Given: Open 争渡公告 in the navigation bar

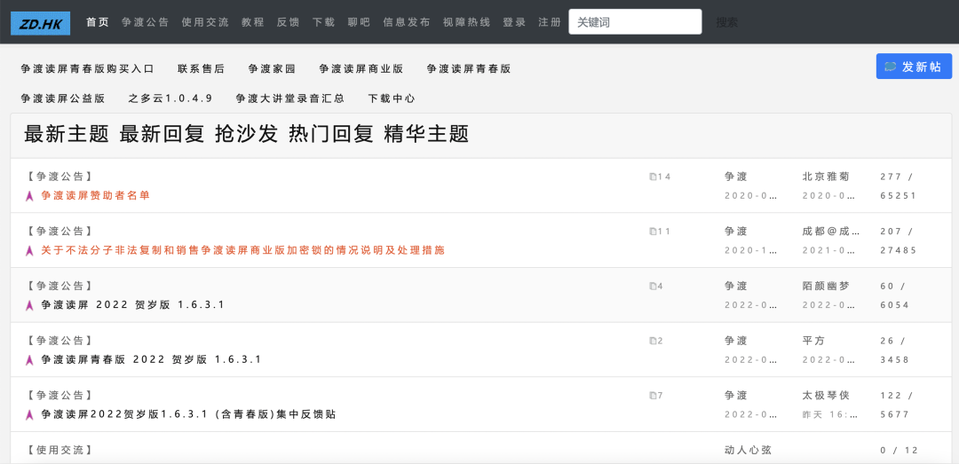Looking at the screenshot, I should click(x=145, y=22).
